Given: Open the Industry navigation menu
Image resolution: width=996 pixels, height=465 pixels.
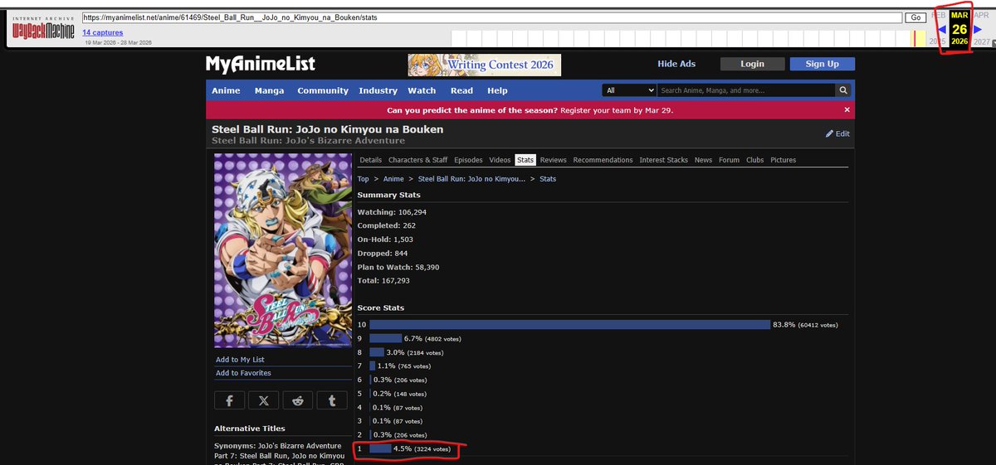Looking at the screenshot, I should pyautogui.click(x=378, y=90).
